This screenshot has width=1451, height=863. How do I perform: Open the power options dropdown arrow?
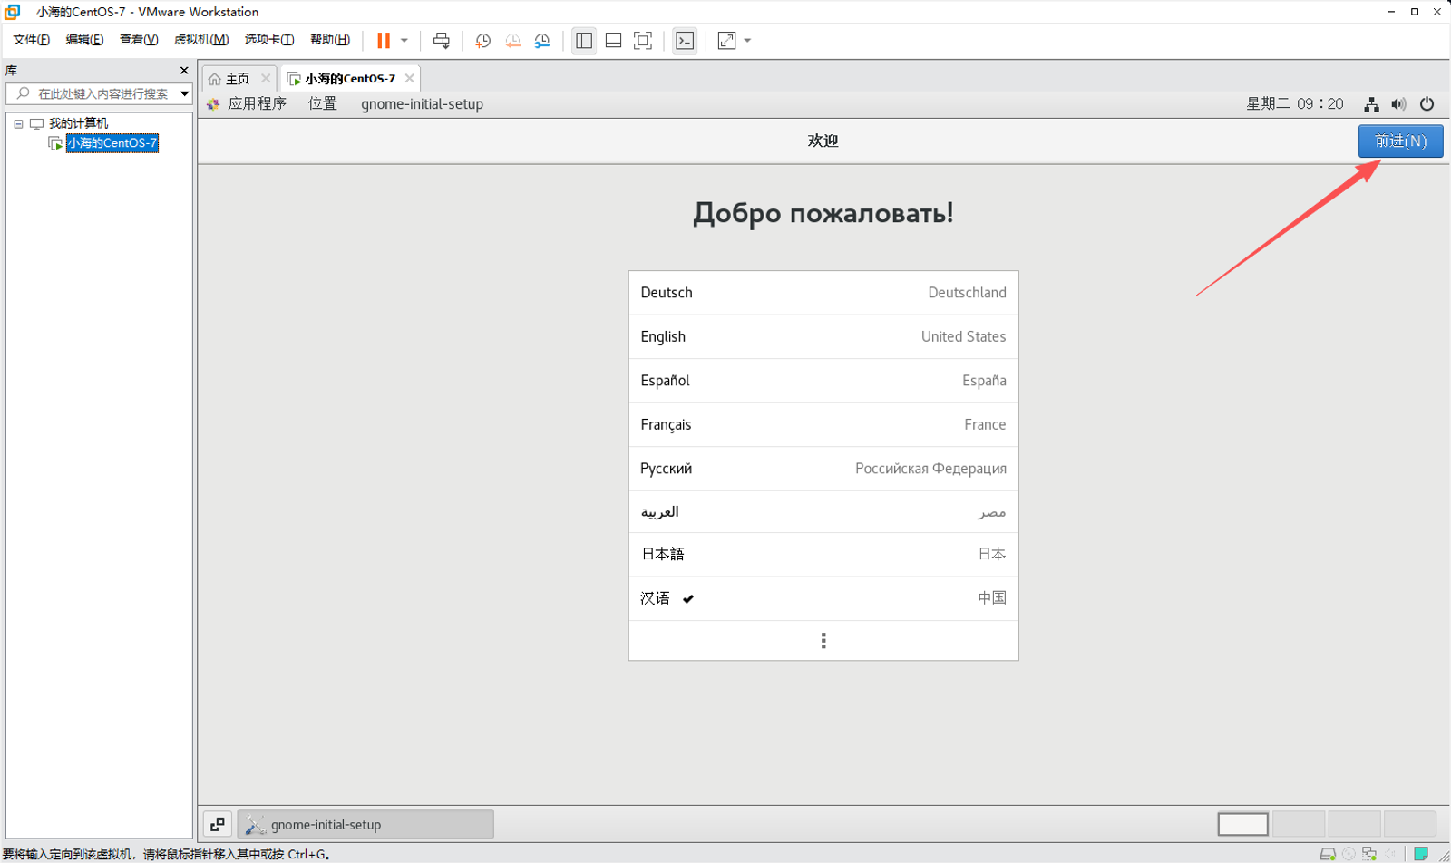tap(404, 41)
